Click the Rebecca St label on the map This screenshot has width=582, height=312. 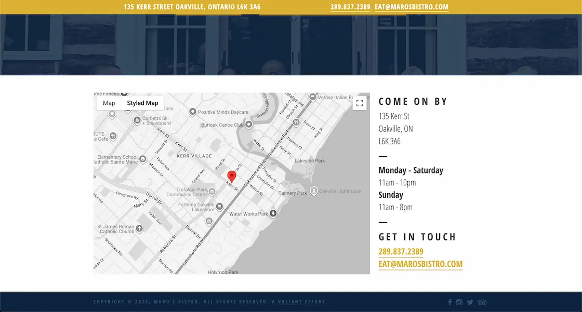tap(168, 244)
